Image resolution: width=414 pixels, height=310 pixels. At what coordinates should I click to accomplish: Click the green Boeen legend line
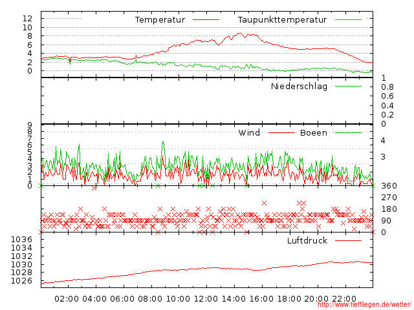click(x=348, y=132)
